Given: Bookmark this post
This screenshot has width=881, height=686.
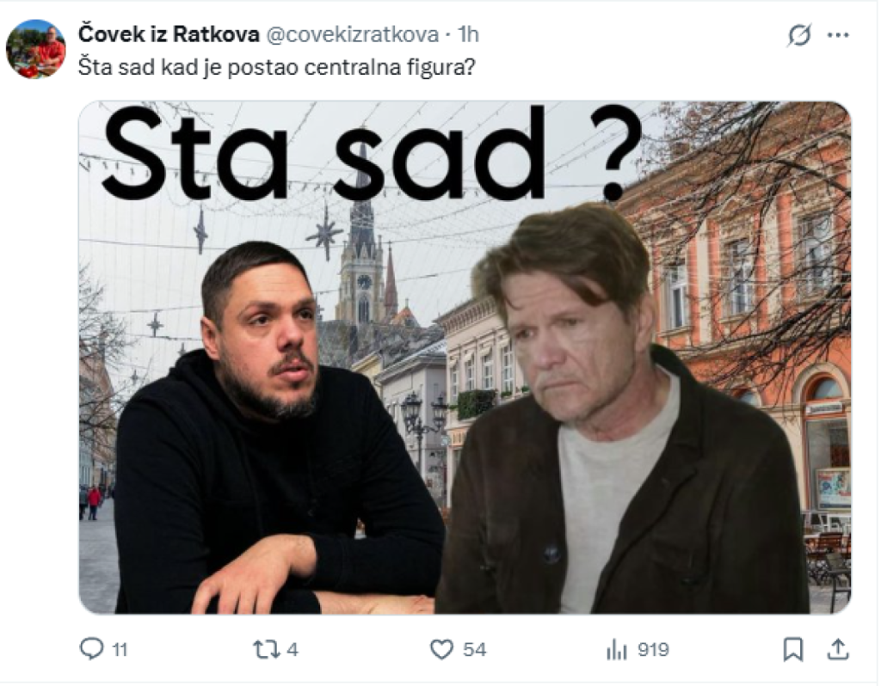Looking at the screenshot, I should [792, 650].
